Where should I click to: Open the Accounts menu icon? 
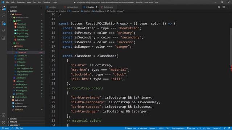point(3,115)
